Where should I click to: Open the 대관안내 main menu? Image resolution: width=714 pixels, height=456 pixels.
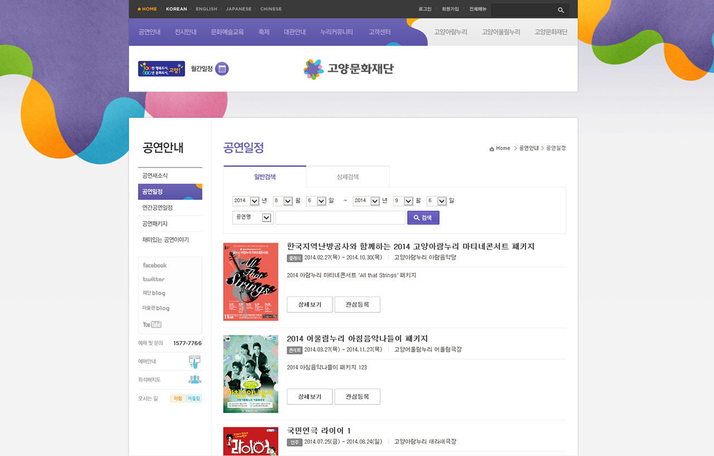tap(295, 32)
